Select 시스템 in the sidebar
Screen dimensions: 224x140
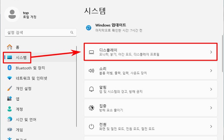coord(21,57)
